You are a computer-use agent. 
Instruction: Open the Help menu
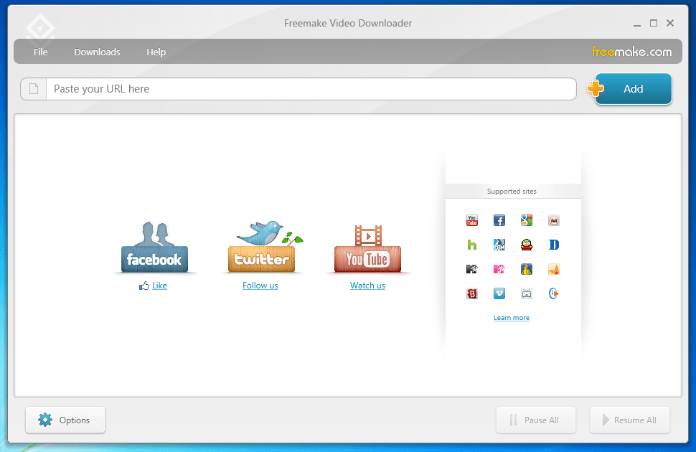[156, 52]
